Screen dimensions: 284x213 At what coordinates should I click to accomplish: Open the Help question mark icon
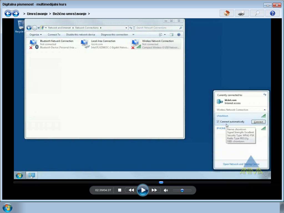(272, 13)
